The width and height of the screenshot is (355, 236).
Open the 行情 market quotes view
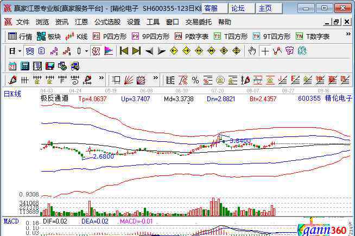click(x=20, y=36)
